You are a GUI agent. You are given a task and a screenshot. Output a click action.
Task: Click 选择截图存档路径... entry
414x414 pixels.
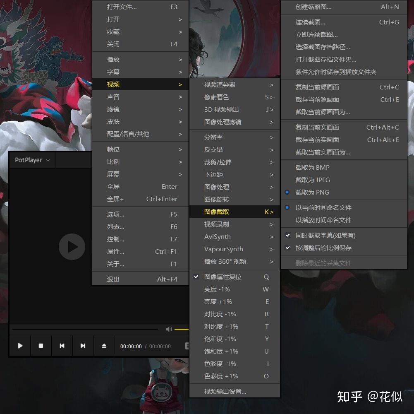(x=344, y=47)
